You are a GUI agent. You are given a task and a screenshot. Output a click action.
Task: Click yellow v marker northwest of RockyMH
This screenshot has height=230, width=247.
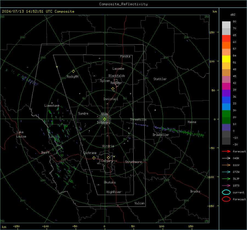[x=57, y=67]
